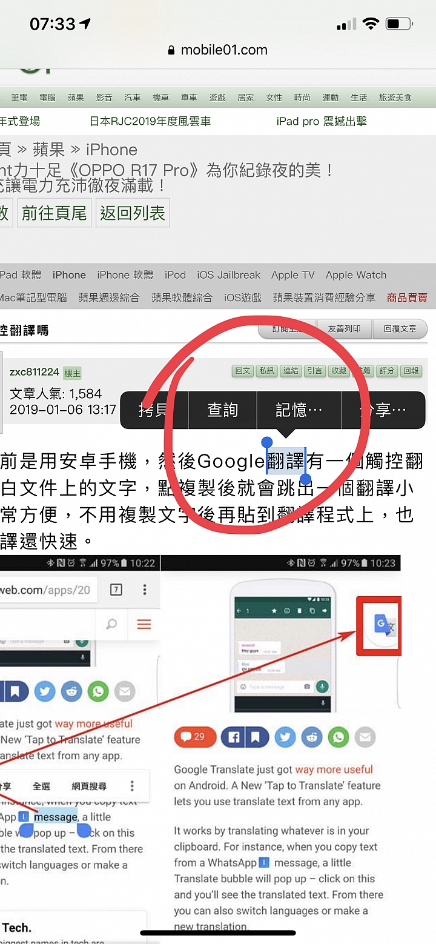Jump with the 前往頁尾 button

pos(54,213)
